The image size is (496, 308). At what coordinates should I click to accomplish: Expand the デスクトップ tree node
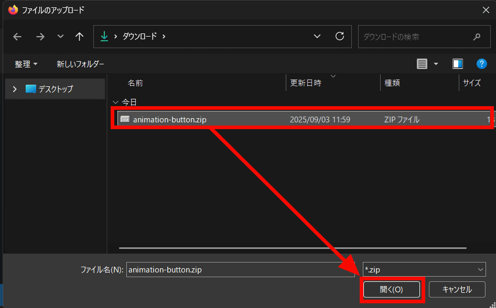pyautogui.click(x=15, y=89)
